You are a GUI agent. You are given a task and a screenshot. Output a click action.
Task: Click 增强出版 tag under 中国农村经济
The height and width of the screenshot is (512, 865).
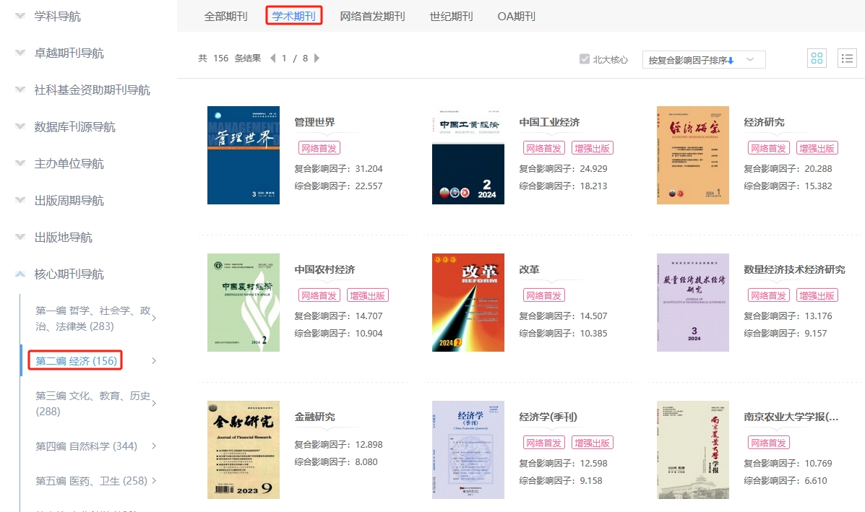[x=368, y=295]
